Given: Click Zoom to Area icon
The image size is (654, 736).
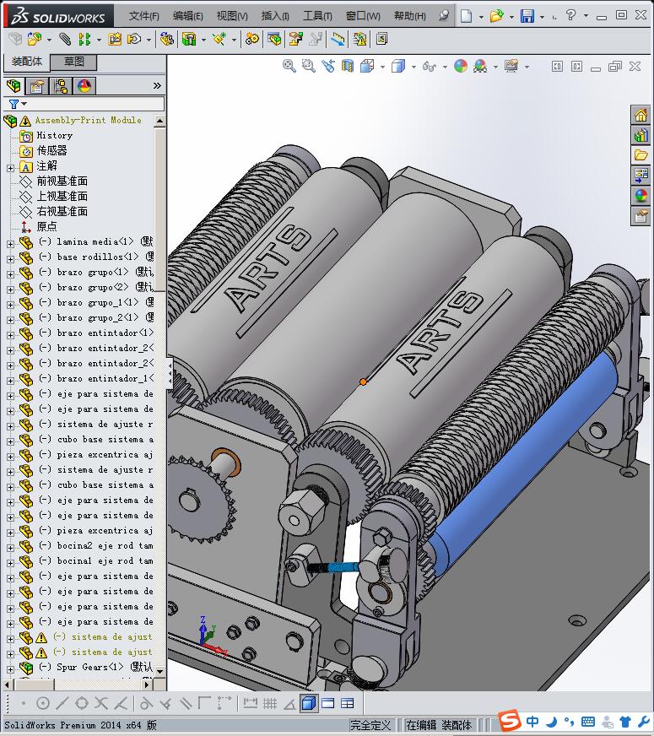Looking at the screenshot, I should [308, 66].
